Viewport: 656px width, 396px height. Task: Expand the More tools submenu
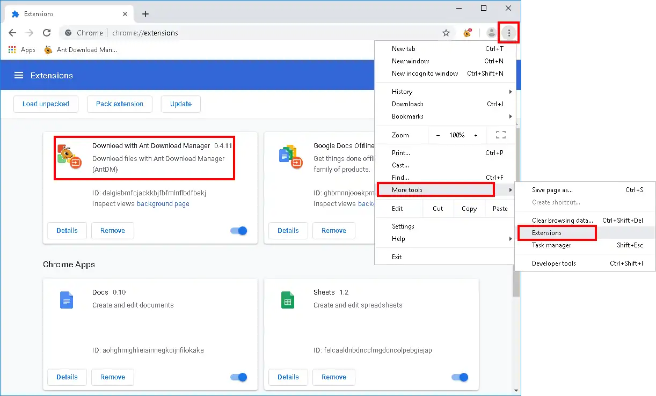pyautogui.click(x=445, y=189)
